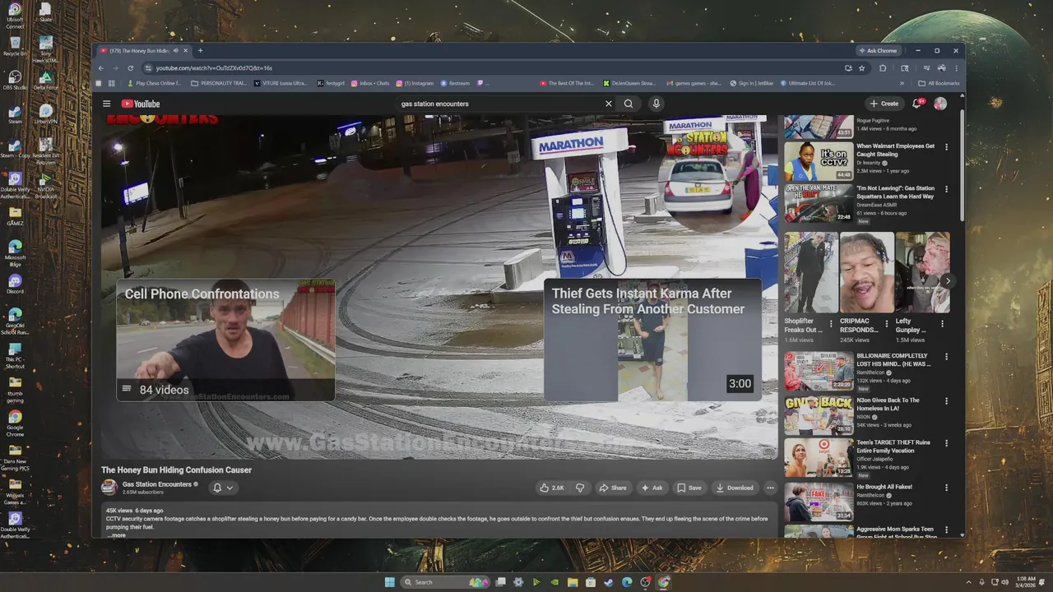Click the Create button
This screenshot has width=1053, height=592.
coord(885,104)
